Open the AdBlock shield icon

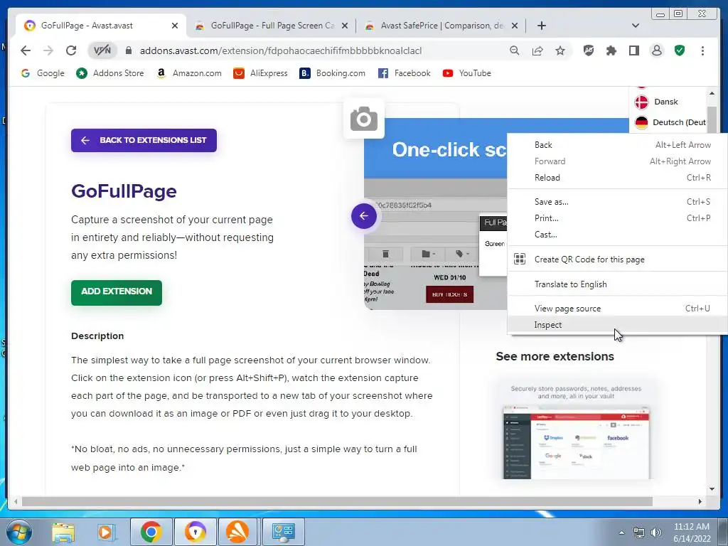point(589,50)
